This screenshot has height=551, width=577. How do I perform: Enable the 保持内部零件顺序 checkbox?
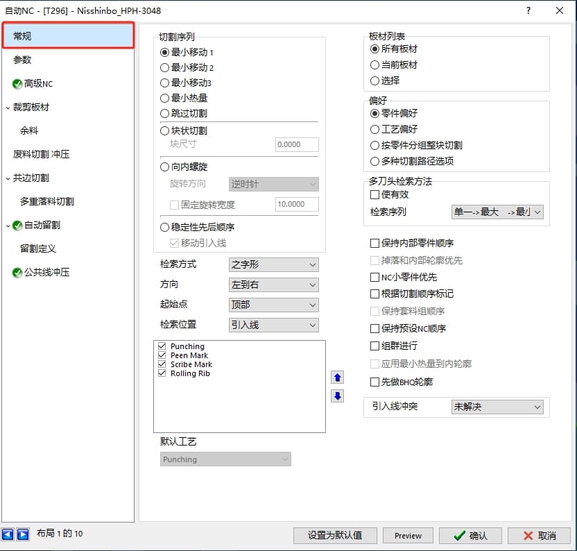tap(375, 244)
